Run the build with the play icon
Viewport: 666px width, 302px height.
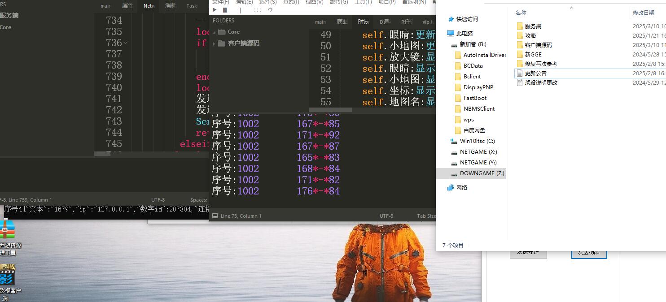(x=215, y=9)
